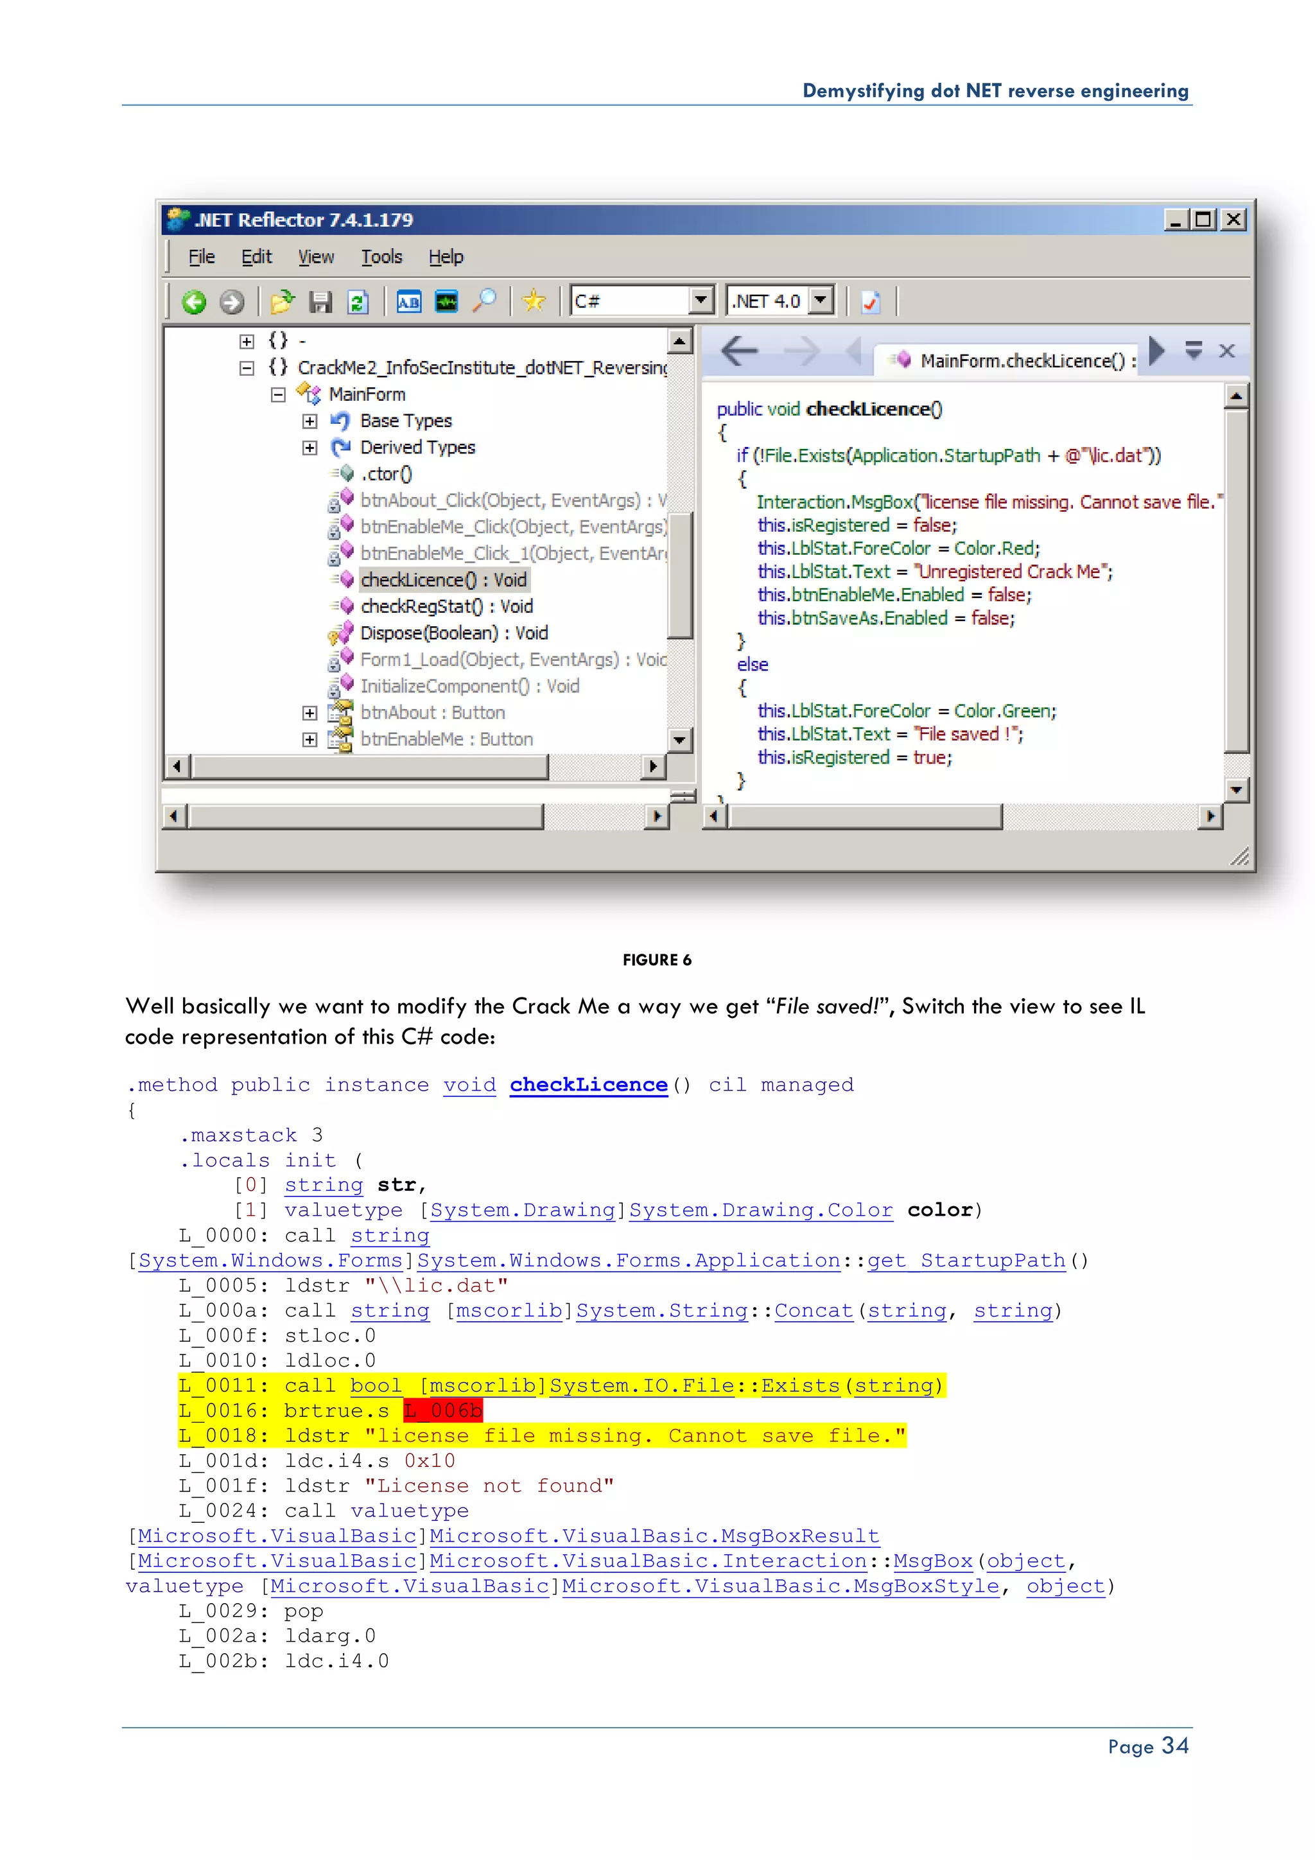The width and height of the screenshot is (1315, 1860).
Task: Click the green Back navigation arrow
Action: click(193, 302)
